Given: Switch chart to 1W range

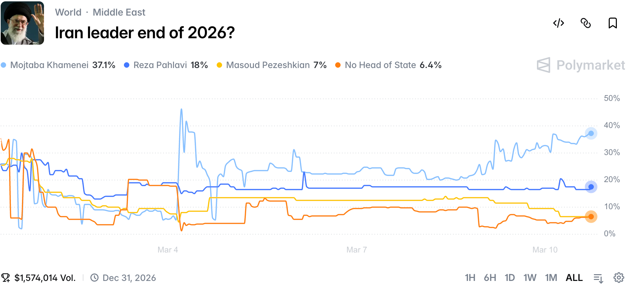Looking at the screenshot, I should tap(530, 278).
